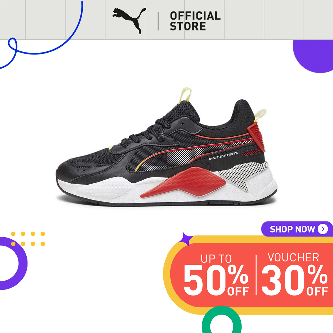Click the Puma leaping cat logo
Image resolution: width=333 pixels, height=333 pixels.
pos(129,20)
